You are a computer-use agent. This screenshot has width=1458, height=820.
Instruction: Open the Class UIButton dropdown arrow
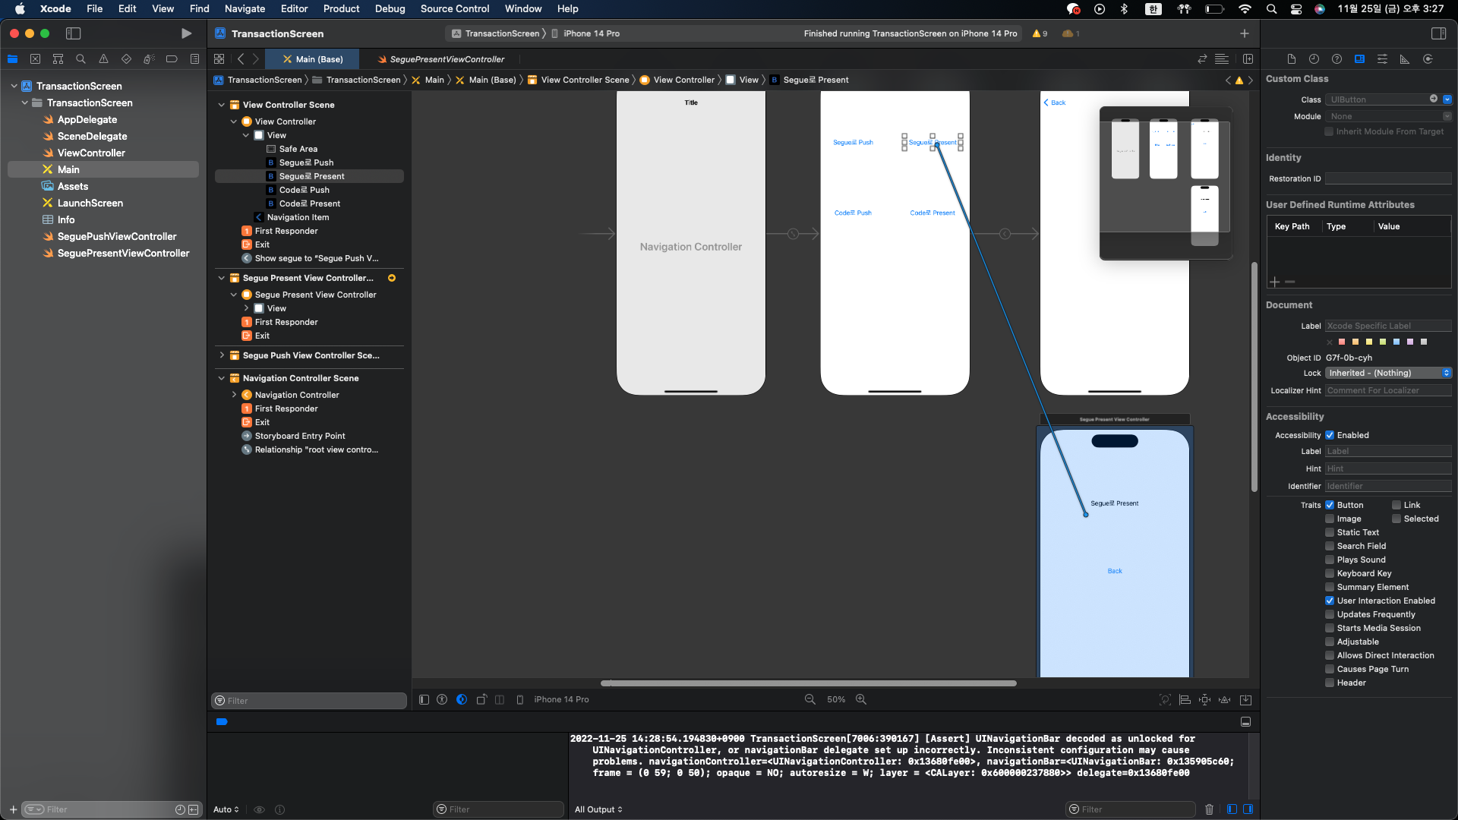1447,99
